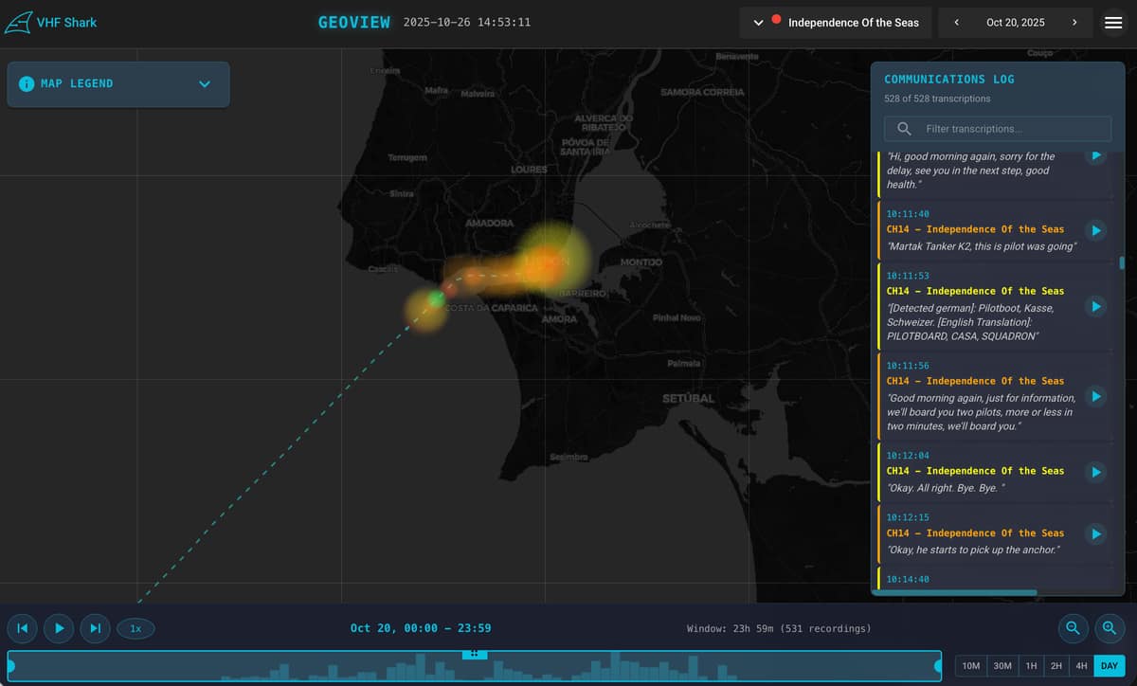This screenshot has width=1137, height=686.
Task: Select the 1H window size
Action: 1031,666
